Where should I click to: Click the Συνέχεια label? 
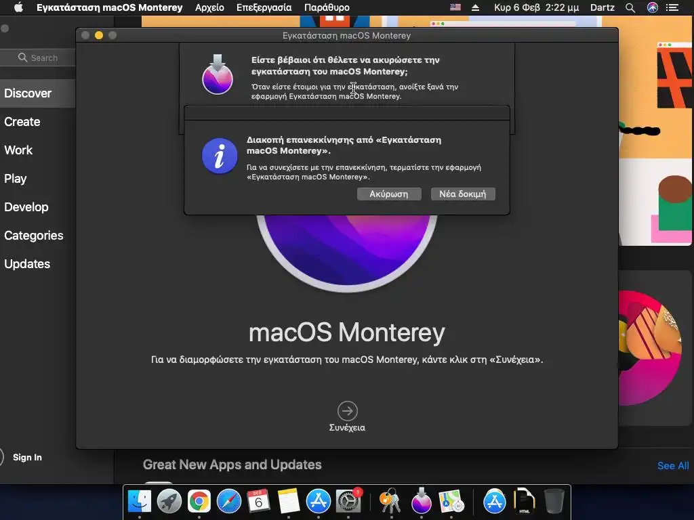(x=348, y=428)
